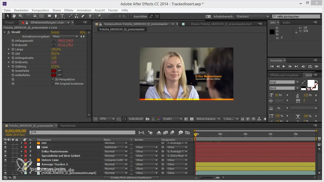Open the Arbeitsbereich Standard dropdown
This screenshot has height=182, width=324.
(x=252, y=16)
